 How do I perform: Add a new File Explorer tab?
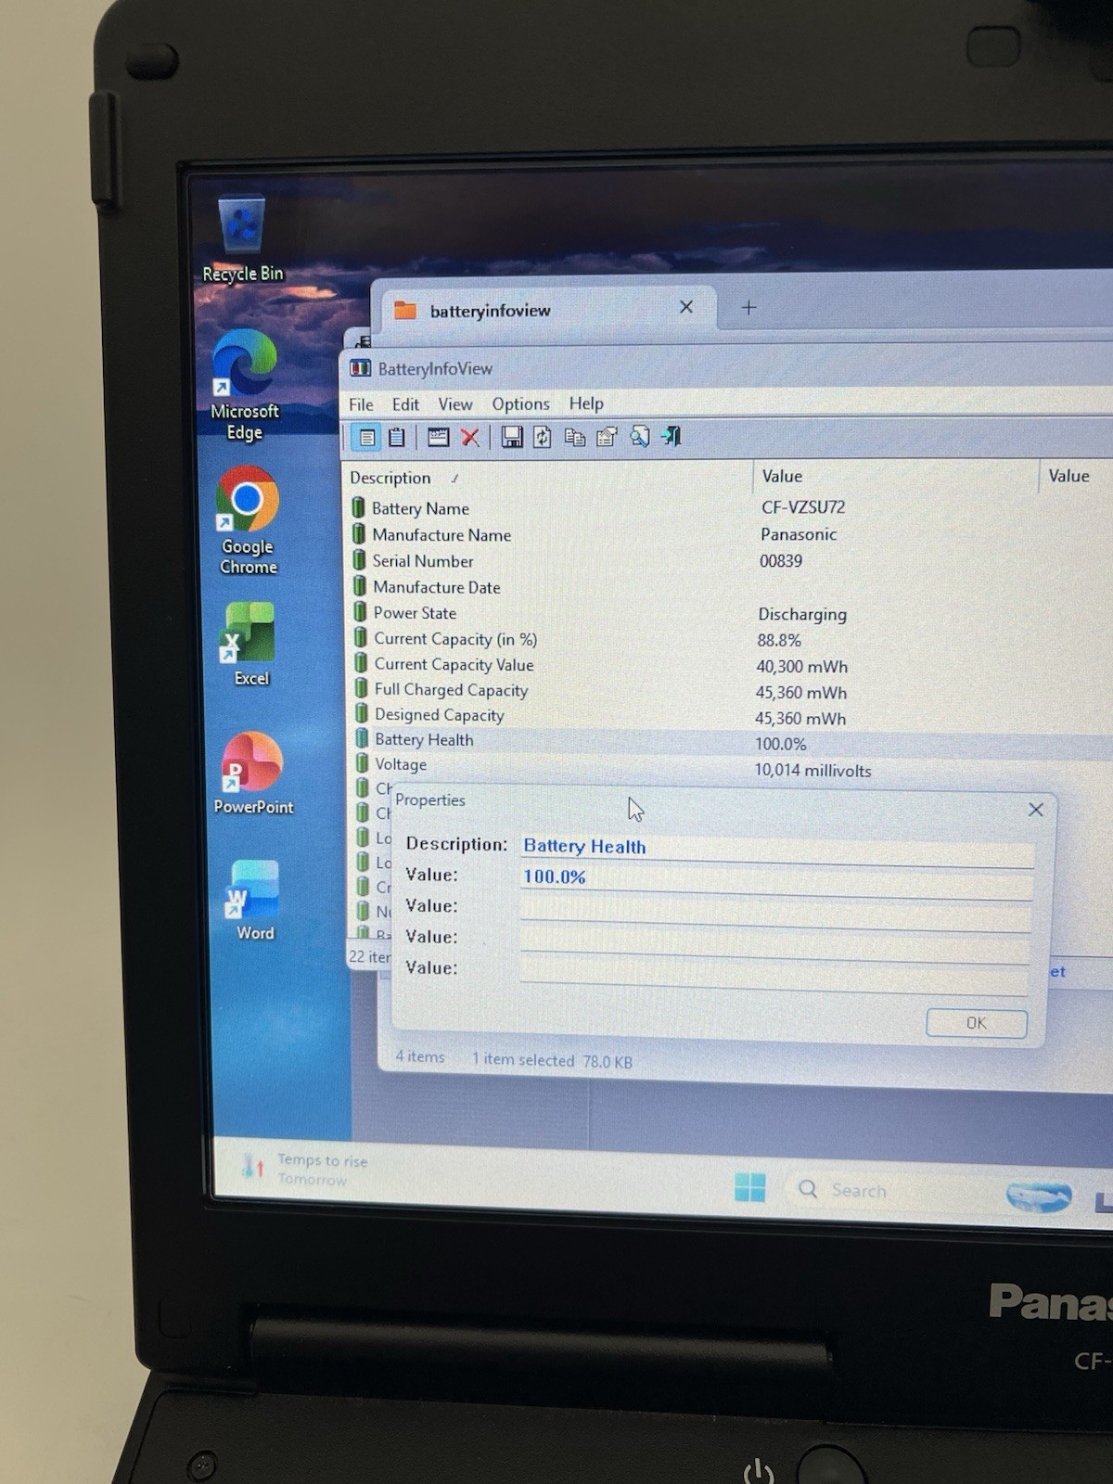coord(748,307)
